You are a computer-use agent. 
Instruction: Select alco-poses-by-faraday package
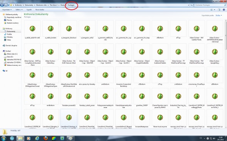pyautogui.click(x=87, y=76)
